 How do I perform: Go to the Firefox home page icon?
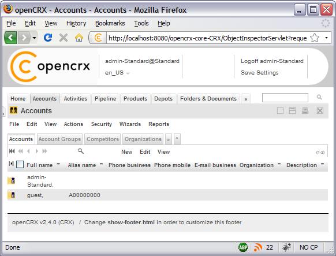[x=79, y=38]
